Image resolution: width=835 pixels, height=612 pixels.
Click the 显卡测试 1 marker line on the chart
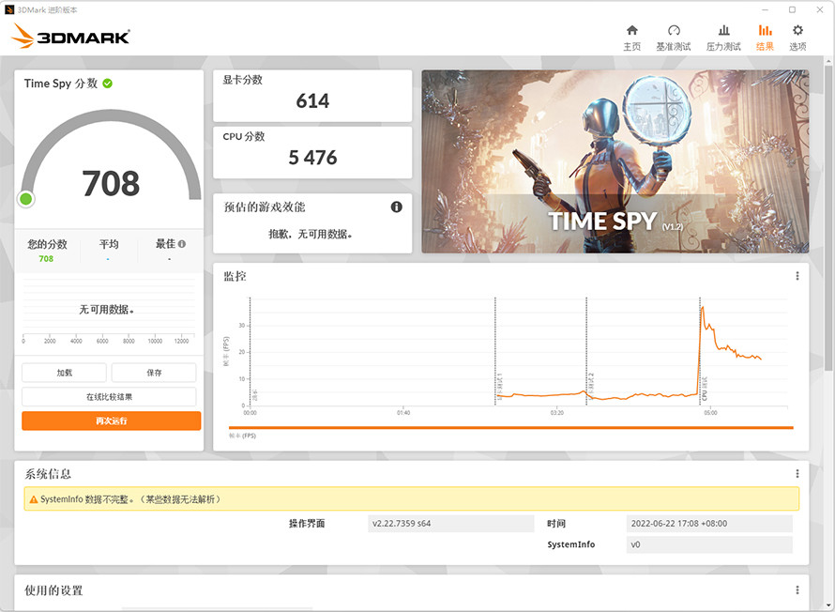pos(495,351)
